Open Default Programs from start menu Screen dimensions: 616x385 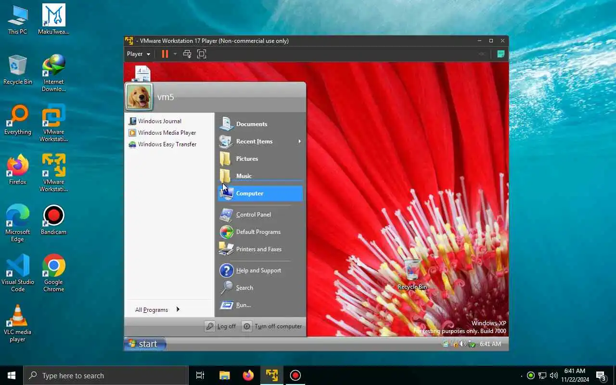coord(260,232)
